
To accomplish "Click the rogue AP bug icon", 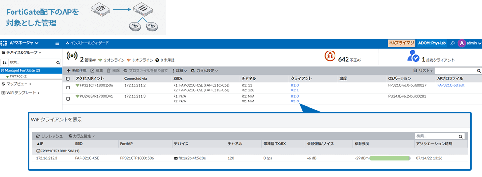I will click(330, 56).
